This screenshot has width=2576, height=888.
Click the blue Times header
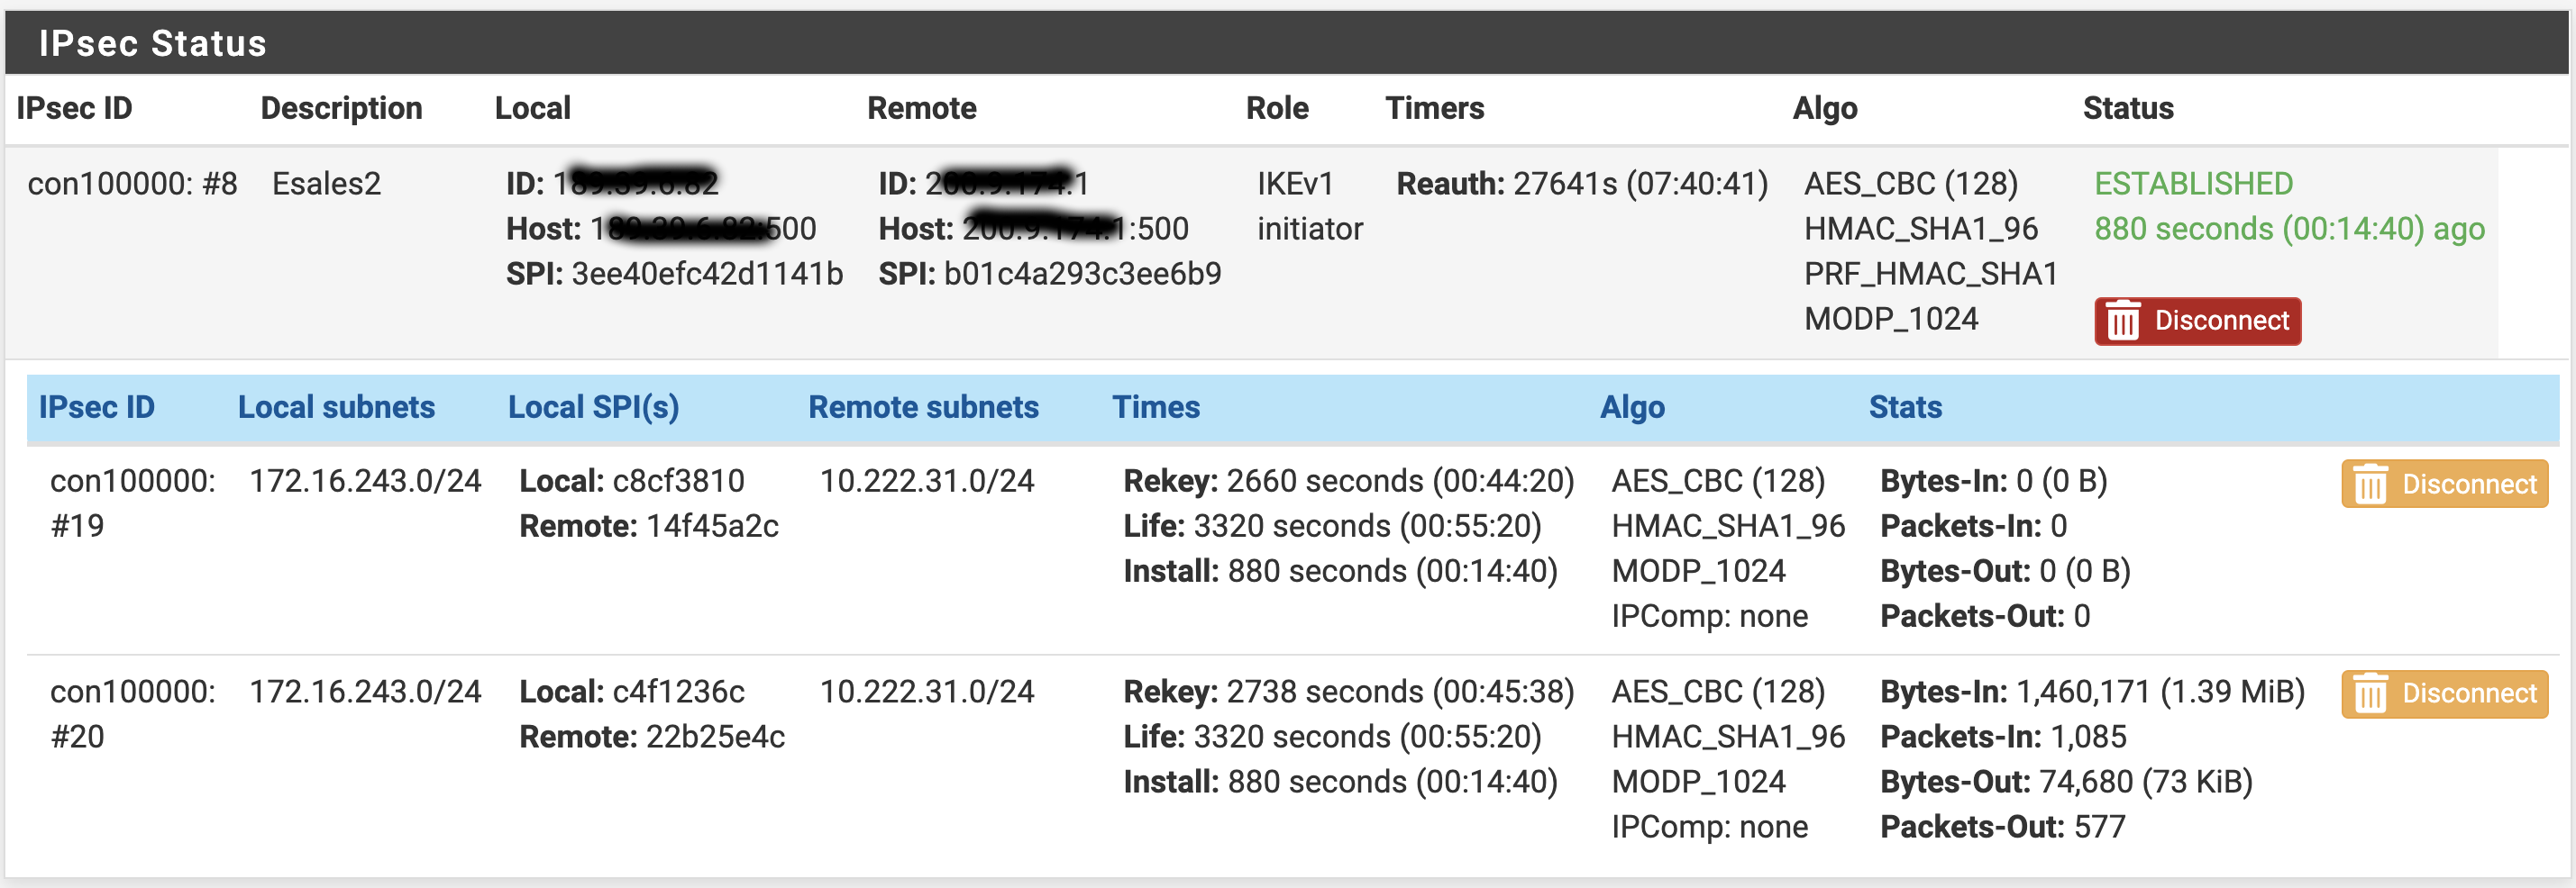1156,408
